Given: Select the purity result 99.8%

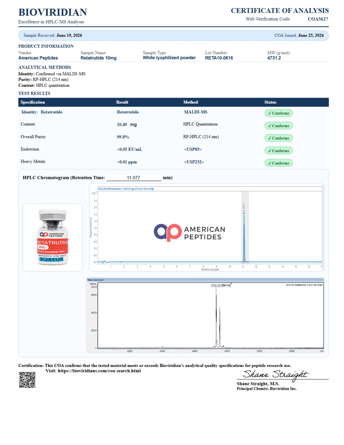Looking at the screenshot, I should coord(123,137).
